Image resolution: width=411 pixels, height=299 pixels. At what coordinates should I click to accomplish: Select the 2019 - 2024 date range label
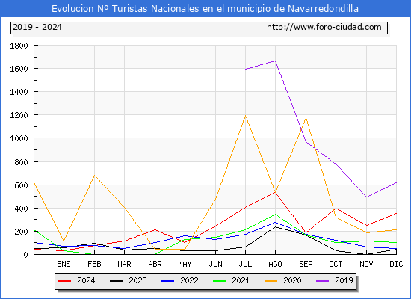[37, 27]
